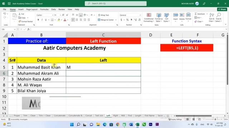229x128 pixels.
Task: Click AutoSum
Action: coord(200,14)
